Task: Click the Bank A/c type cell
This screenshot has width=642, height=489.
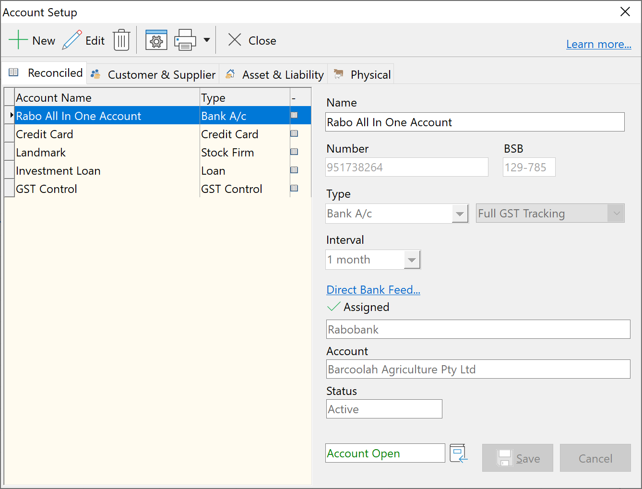Action: click(x=245, y=116)
